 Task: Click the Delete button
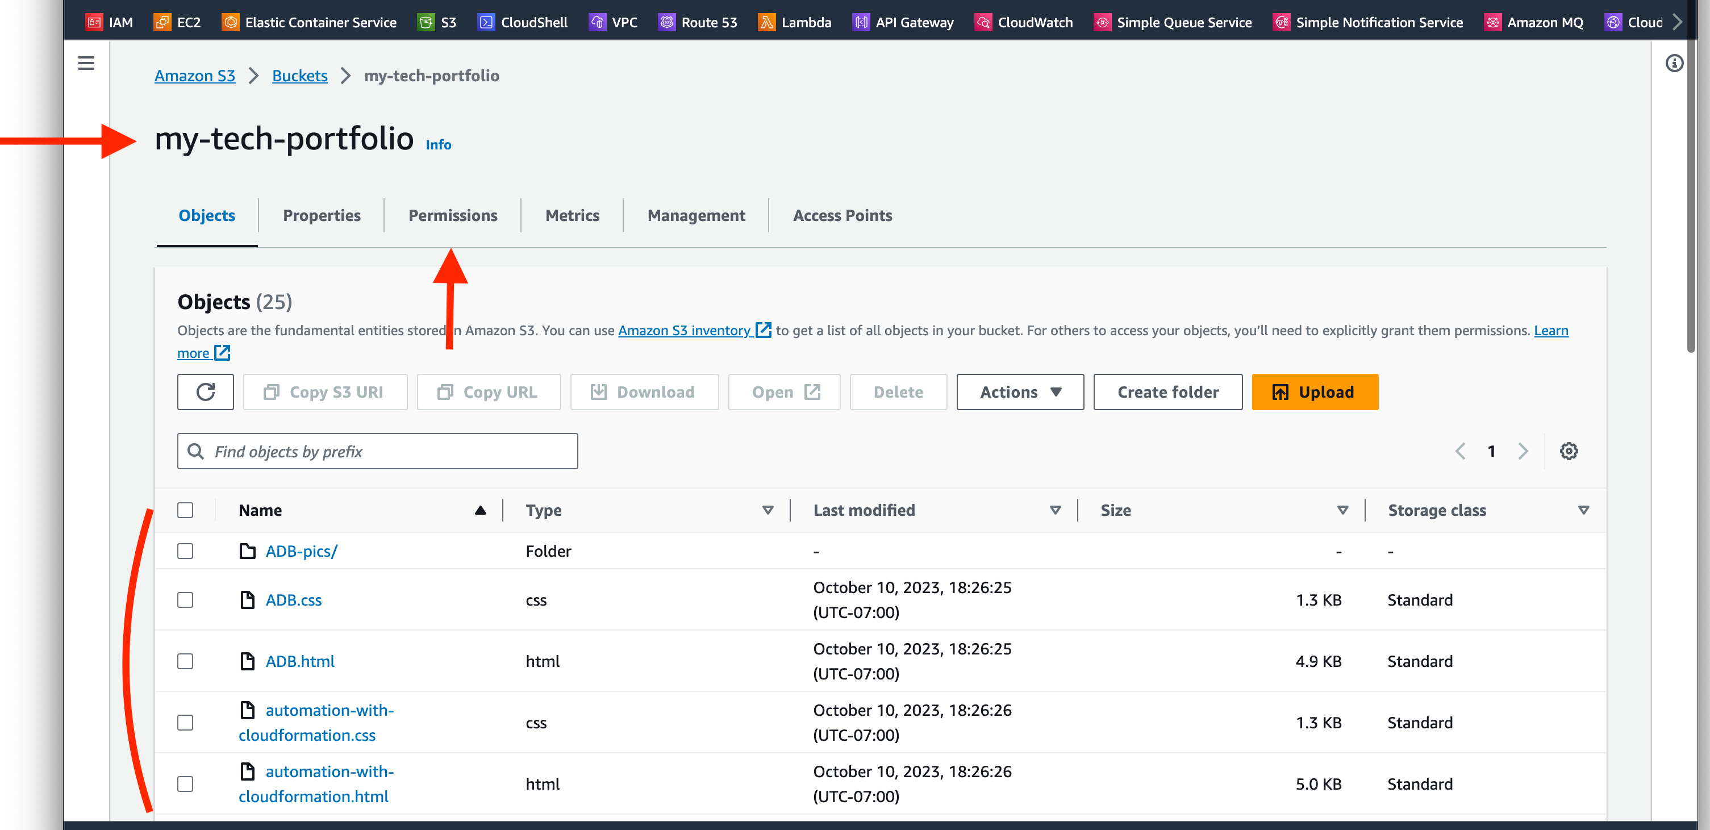pyautogui.click(x=898, y=392)
